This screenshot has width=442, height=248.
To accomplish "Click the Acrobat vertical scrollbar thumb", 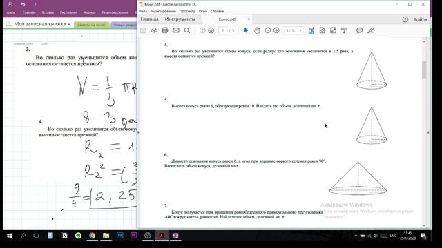I will tap(424, 70).
